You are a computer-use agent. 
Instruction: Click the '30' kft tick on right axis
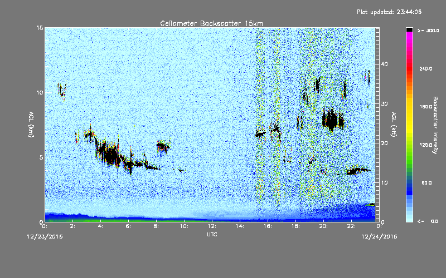[x=384, y=104]
